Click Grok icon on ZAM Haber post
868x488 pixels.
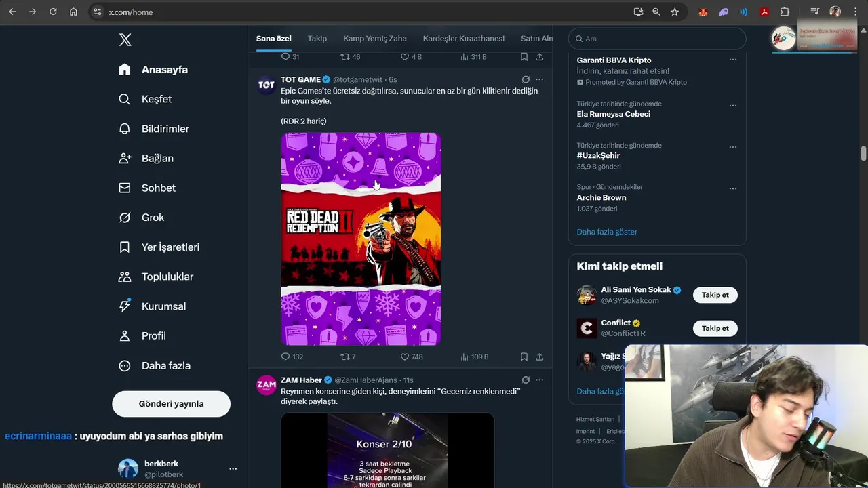tap(526, 380)
